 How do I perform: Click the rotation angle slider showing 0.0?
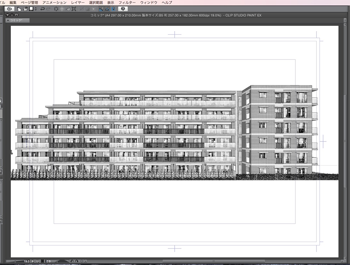pos(57,261)
